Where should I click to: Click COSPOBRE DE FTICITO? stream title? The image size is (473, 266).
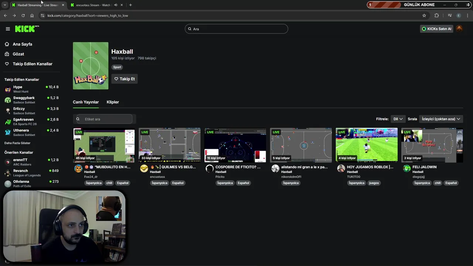[x=238, y=167]
